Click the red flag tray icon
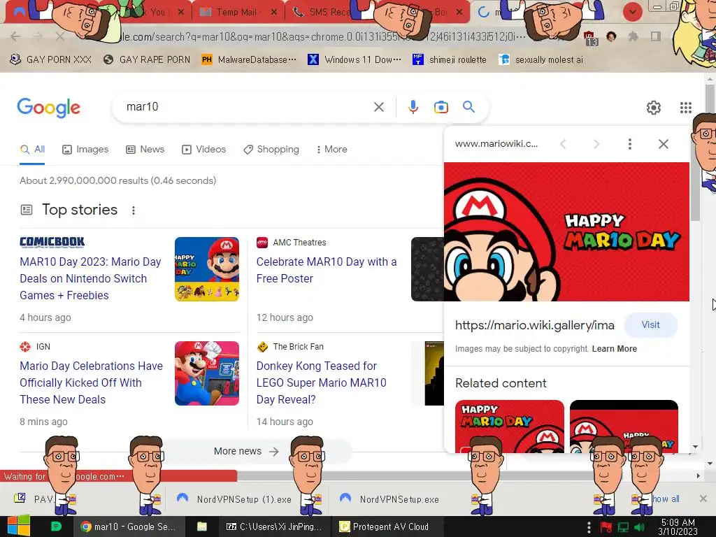 tap(606, 527)
